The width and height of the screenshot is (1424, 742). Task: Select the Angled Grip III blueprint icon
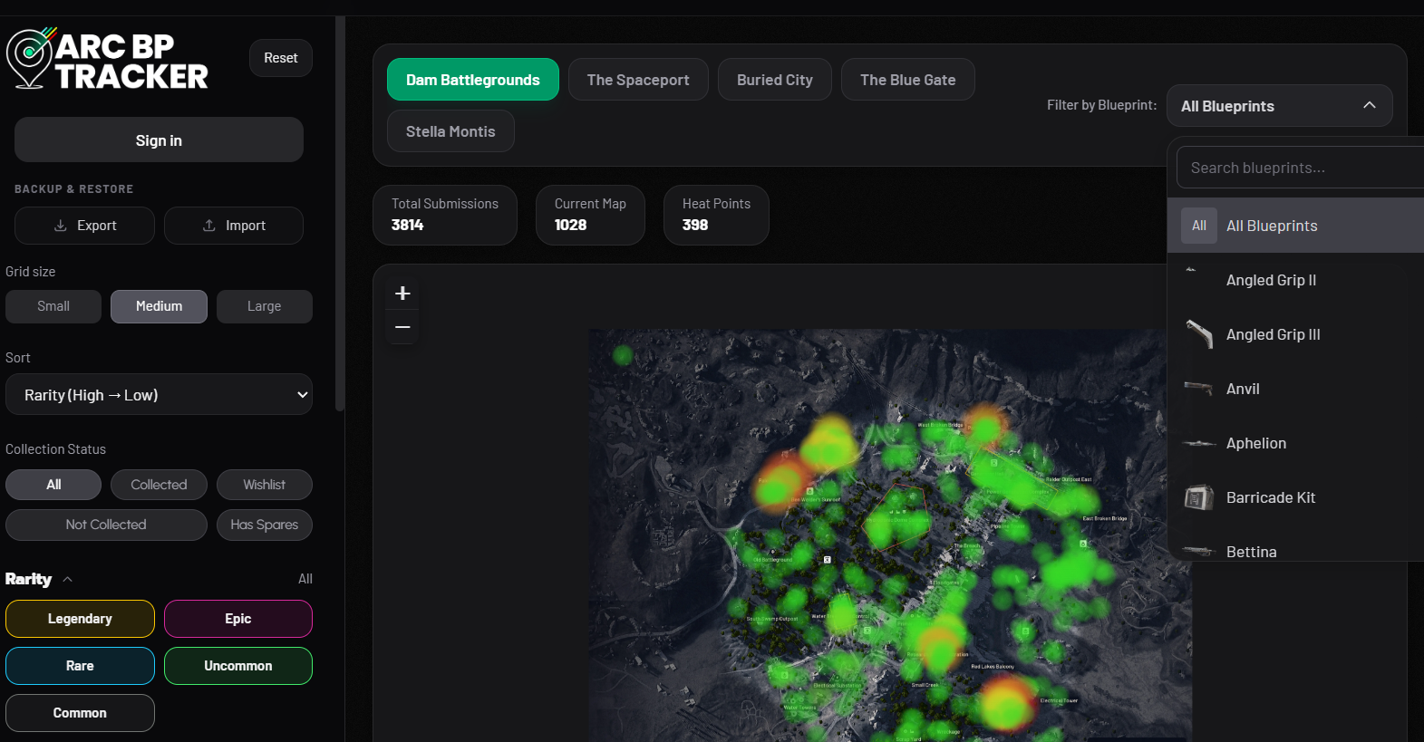[1198, 334]
